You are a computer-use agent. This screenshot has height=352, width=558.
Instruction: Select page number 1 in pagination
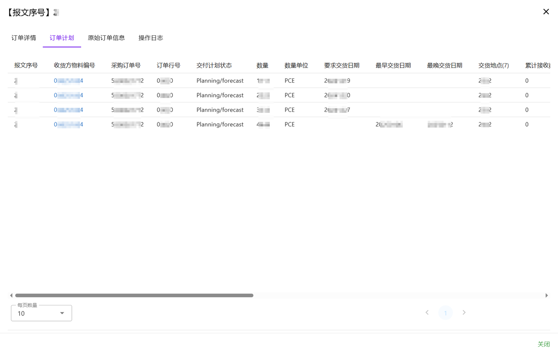pos(446,313)
